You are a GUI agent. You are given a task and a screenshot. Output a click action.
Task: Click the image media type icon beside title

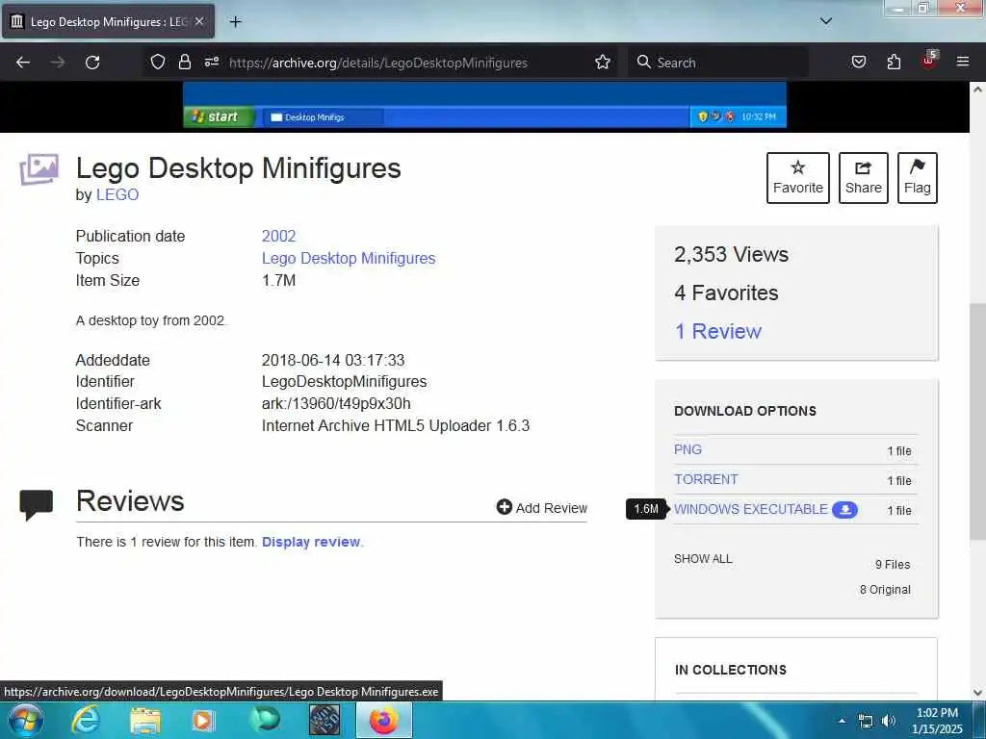click(x=39, y=169)
